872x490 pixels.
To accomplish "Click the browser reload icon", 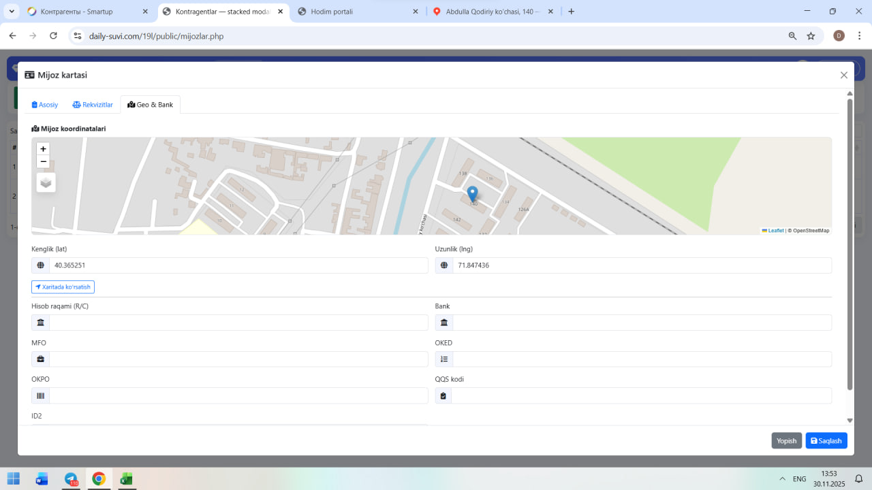I will pos(53,36).
